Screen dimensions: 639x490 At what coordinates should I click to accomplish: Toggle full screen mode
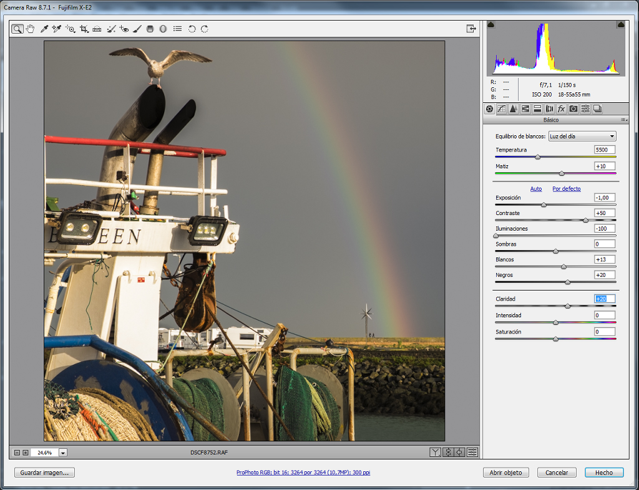tap(471, 29)
